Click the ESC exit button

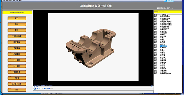pyautogui.click(x=17, y=90)
